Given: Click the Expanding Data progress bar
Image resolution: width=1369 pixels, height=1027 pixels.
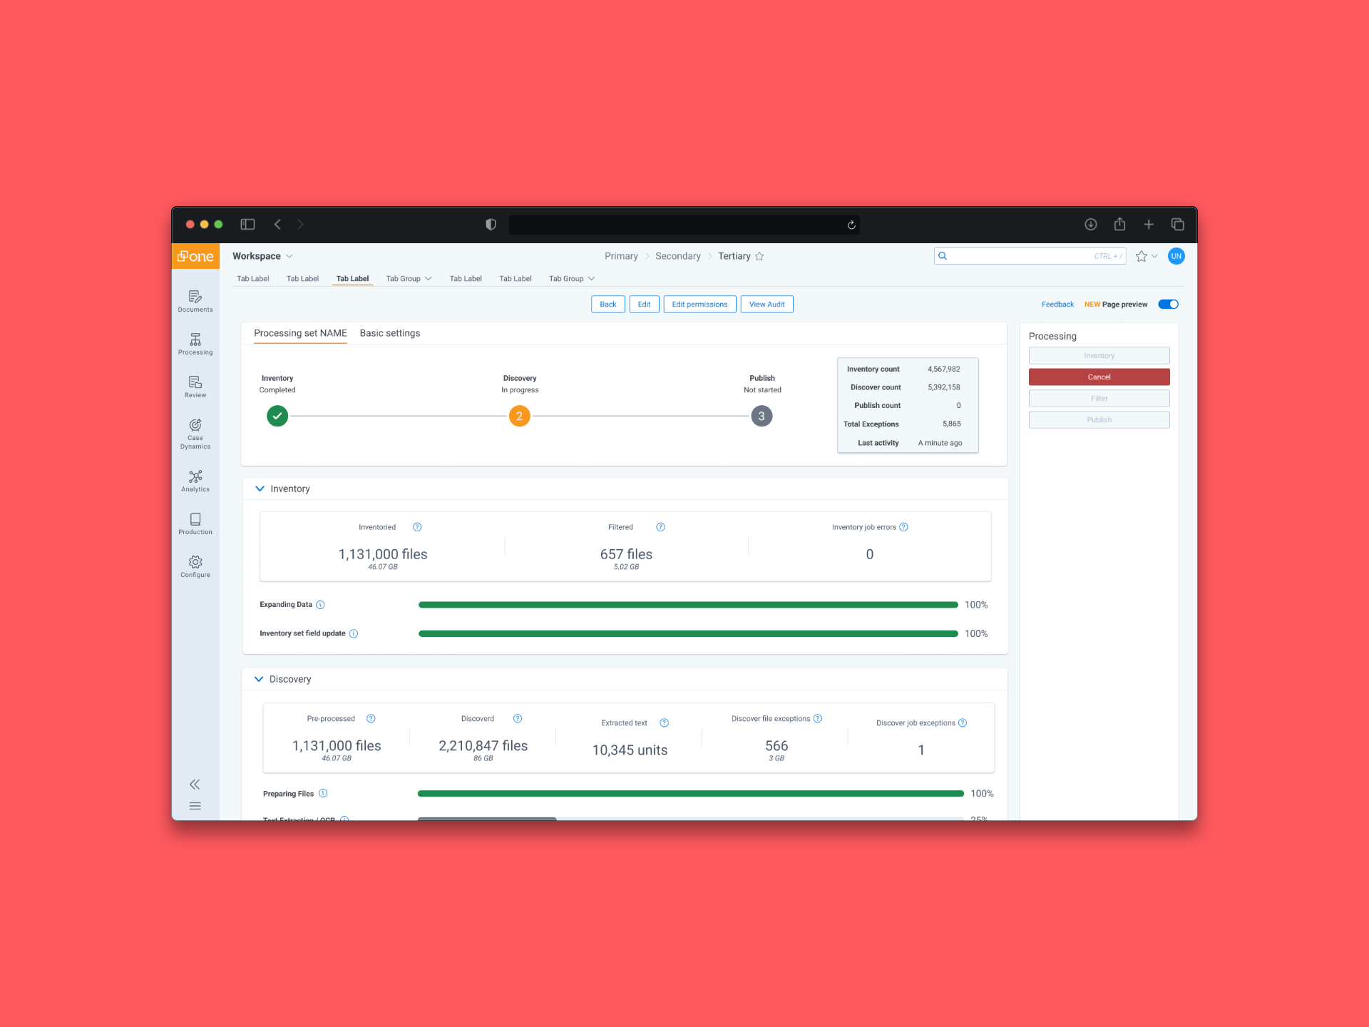Looking at the screenshot, I should pyautogui.click(x=687, y=605).
